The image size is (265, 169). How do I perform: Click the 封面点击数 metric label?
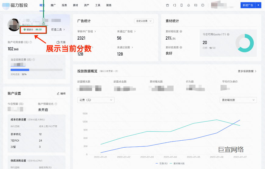(x=120, y=82)
